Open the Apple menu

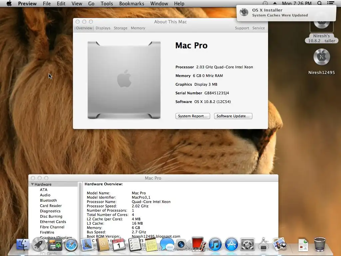tap(9, 3)
